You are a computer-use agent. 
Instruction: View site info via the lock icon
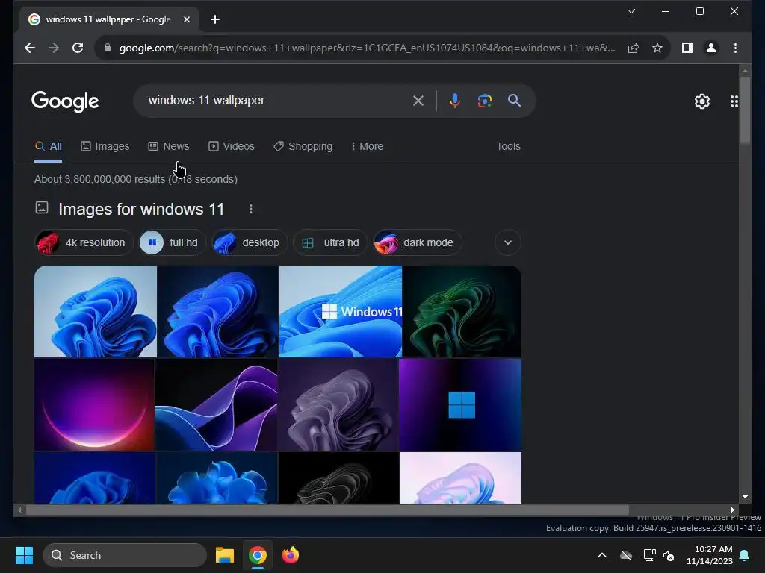pos(108,48)
